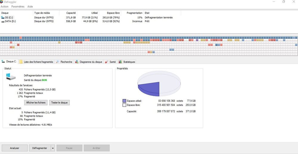Click the Defraggler app logo icon
The height and width of the screenshot is (154, 298).
(1, 2)
